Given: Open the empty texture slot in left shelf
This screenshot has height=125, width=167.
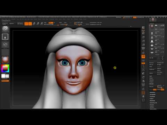Looking at the screenshot, I should (x=5, y=52).
